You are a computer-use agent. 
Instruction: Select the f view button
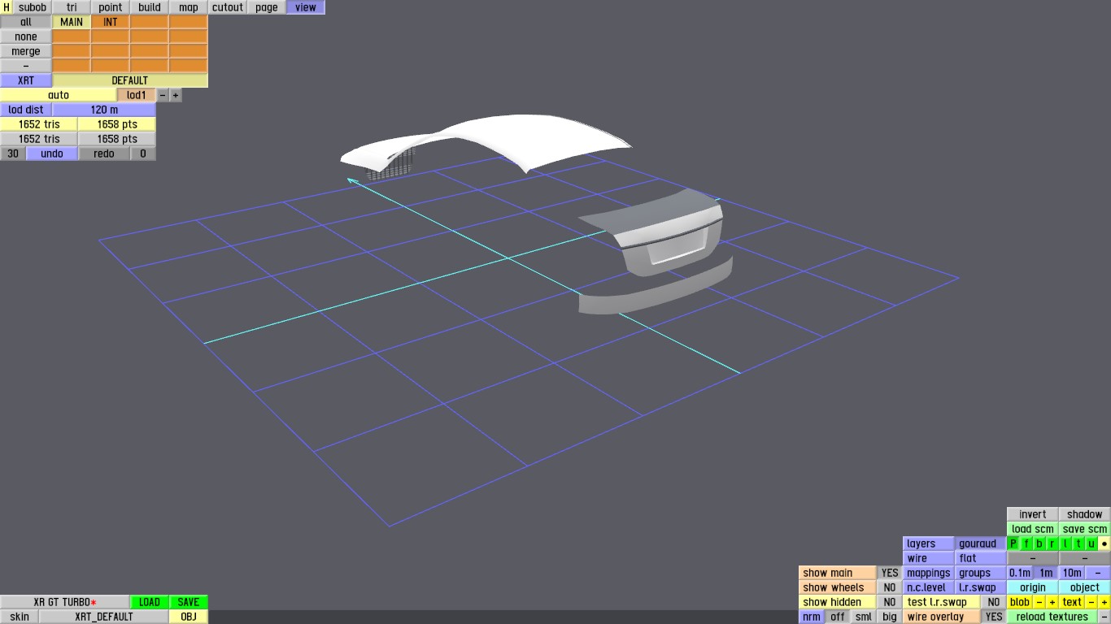pos(1026,544)
